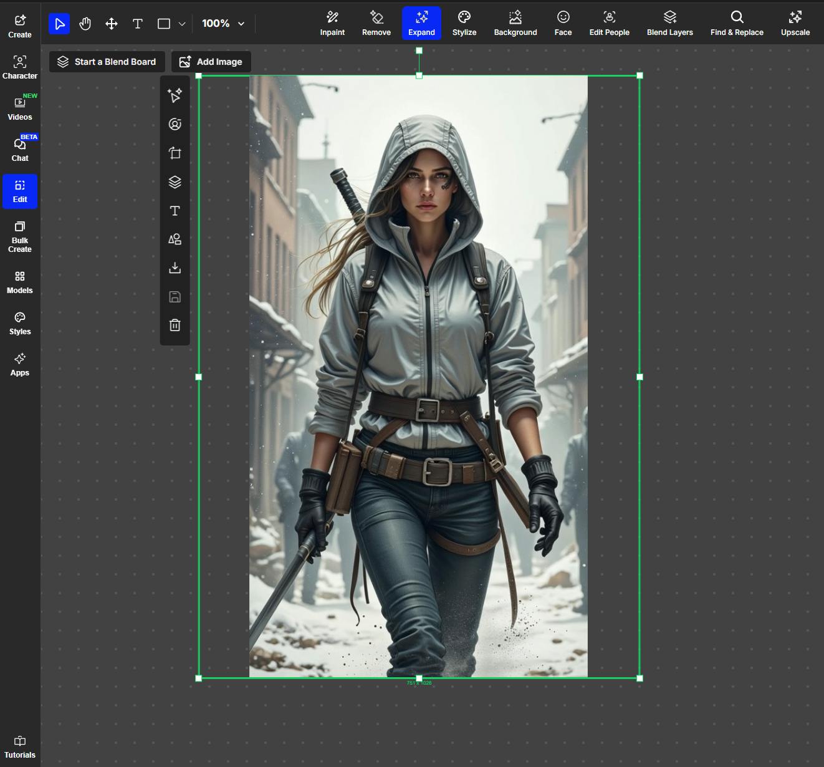Select the Face editing tool

click(x=563, y=23)
